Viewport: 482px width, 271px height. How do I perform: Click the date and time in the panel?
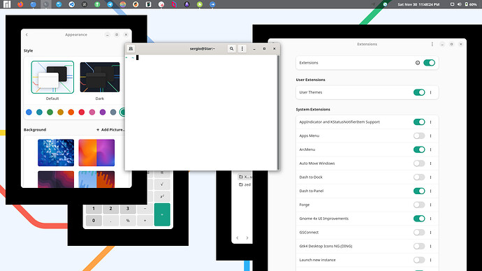click(418, 4)
